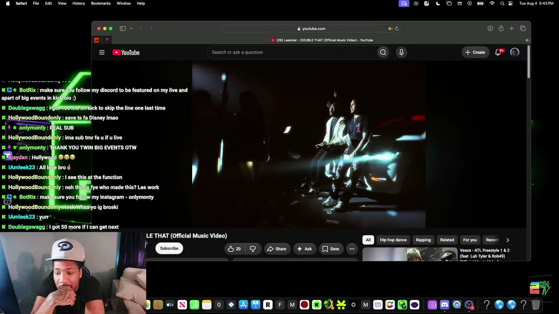
Task: Add a new Safari tab
Action: tap(512, 28)
